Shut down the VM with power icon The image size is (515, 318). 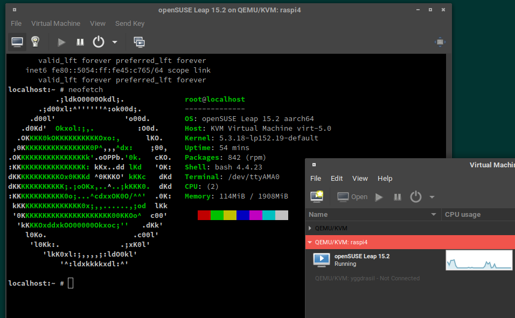pos(98,42)
